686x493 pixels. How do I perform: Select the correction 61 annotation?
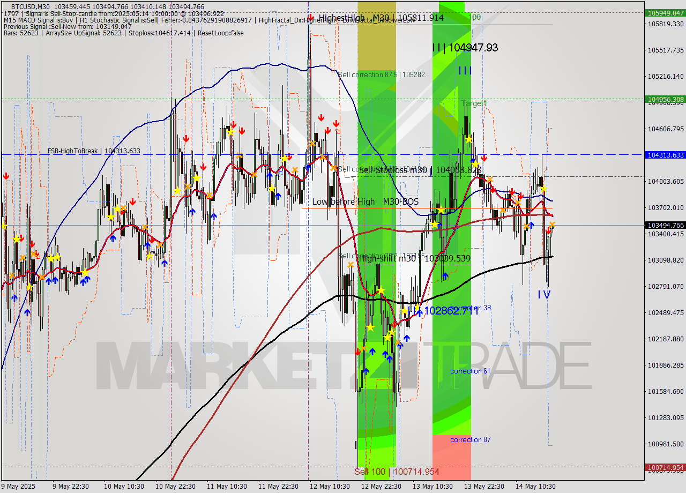471,371
